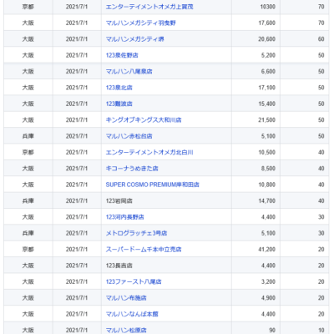Click the 17,100 value

click(267, 88)
